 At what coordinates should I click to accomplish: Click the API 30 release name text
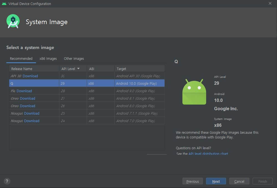[16, 76]
